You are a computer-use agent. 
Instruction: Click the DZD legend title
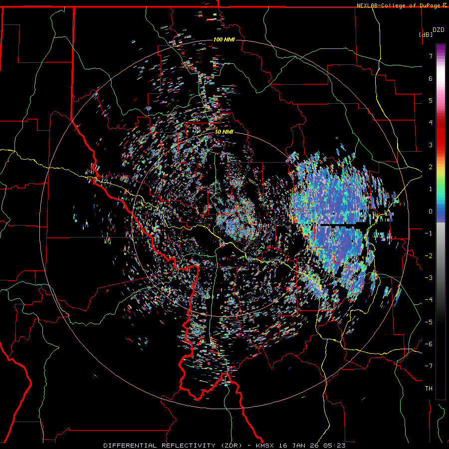438,30
